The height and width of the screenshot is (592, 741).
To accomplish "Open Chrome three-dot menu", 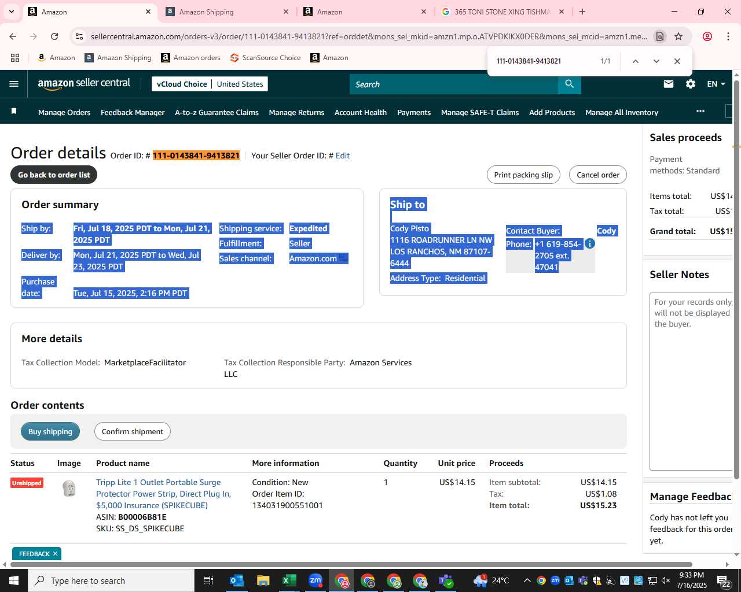I will (728, 36).
